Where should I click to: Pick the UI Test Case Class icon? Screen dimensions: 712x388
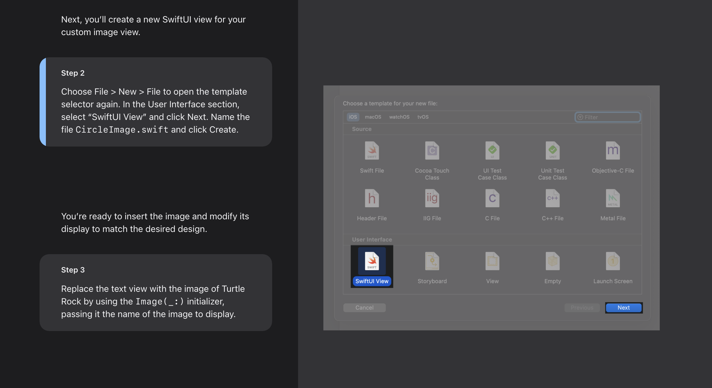coord(492,151)
